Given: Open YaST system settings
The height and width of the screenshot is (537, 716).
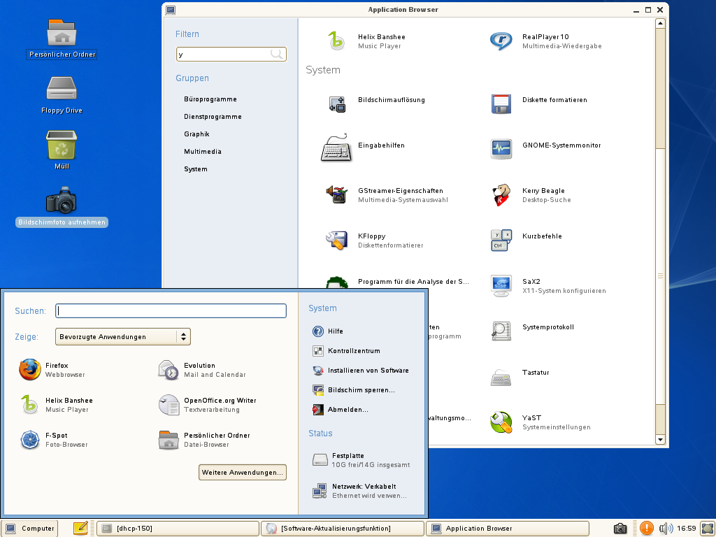Looking at the screenshot, I should click(501, 422).
